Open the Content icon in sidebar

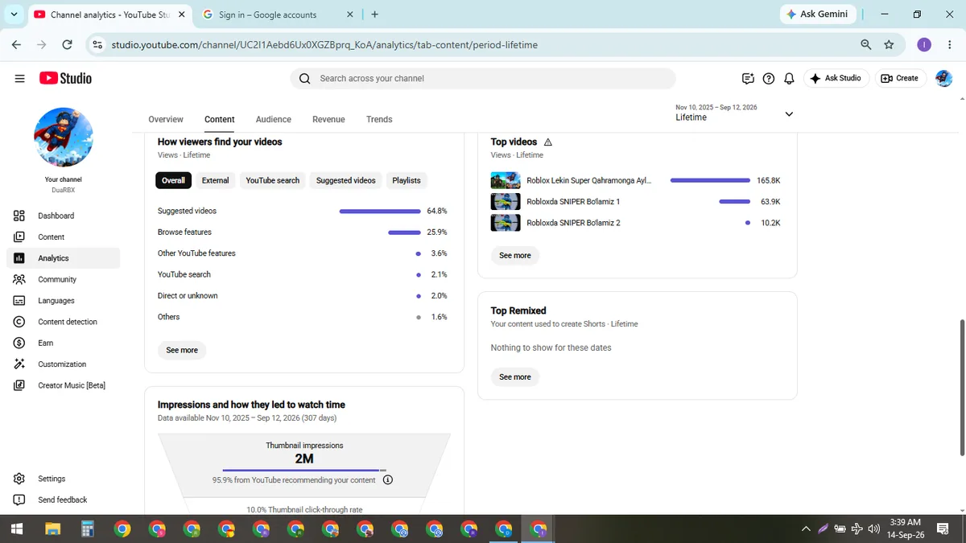pos(19,237)
